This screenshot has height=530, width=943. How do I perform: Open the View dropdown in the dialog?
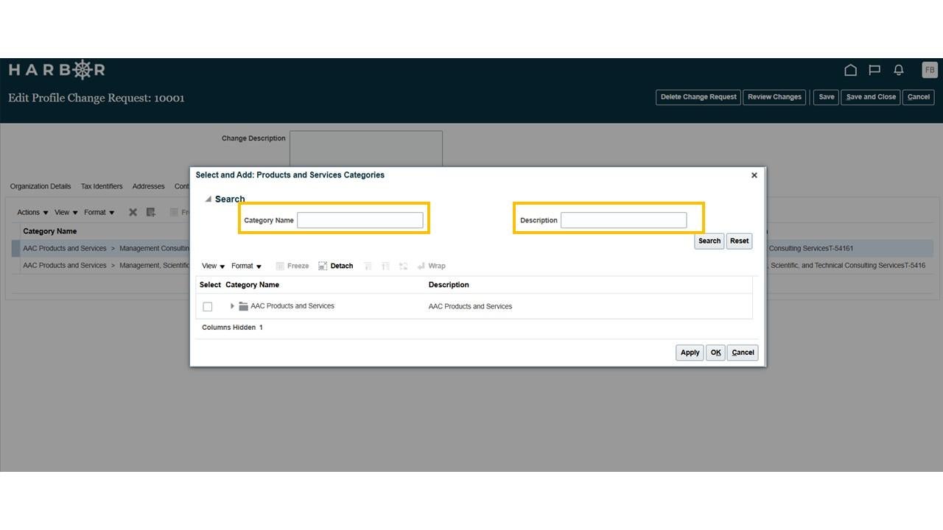pos(213,266)
